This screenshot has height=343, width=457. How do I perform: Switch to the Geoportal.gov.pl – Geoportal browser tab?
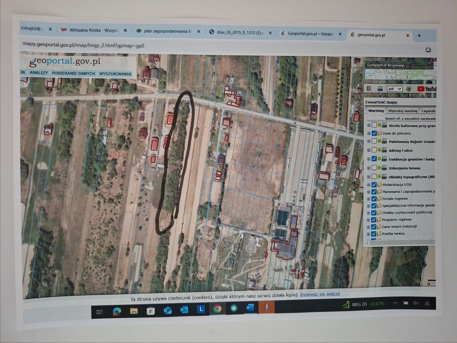coord(311,34)
